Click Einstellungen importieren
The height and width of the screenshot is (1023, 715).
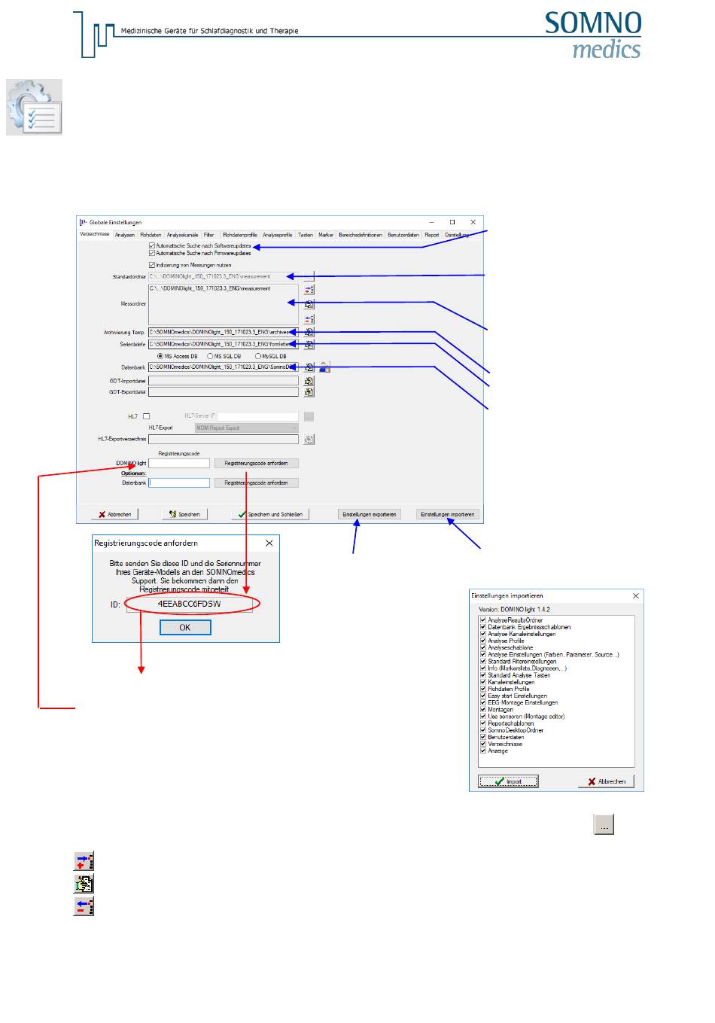point(448,514)
